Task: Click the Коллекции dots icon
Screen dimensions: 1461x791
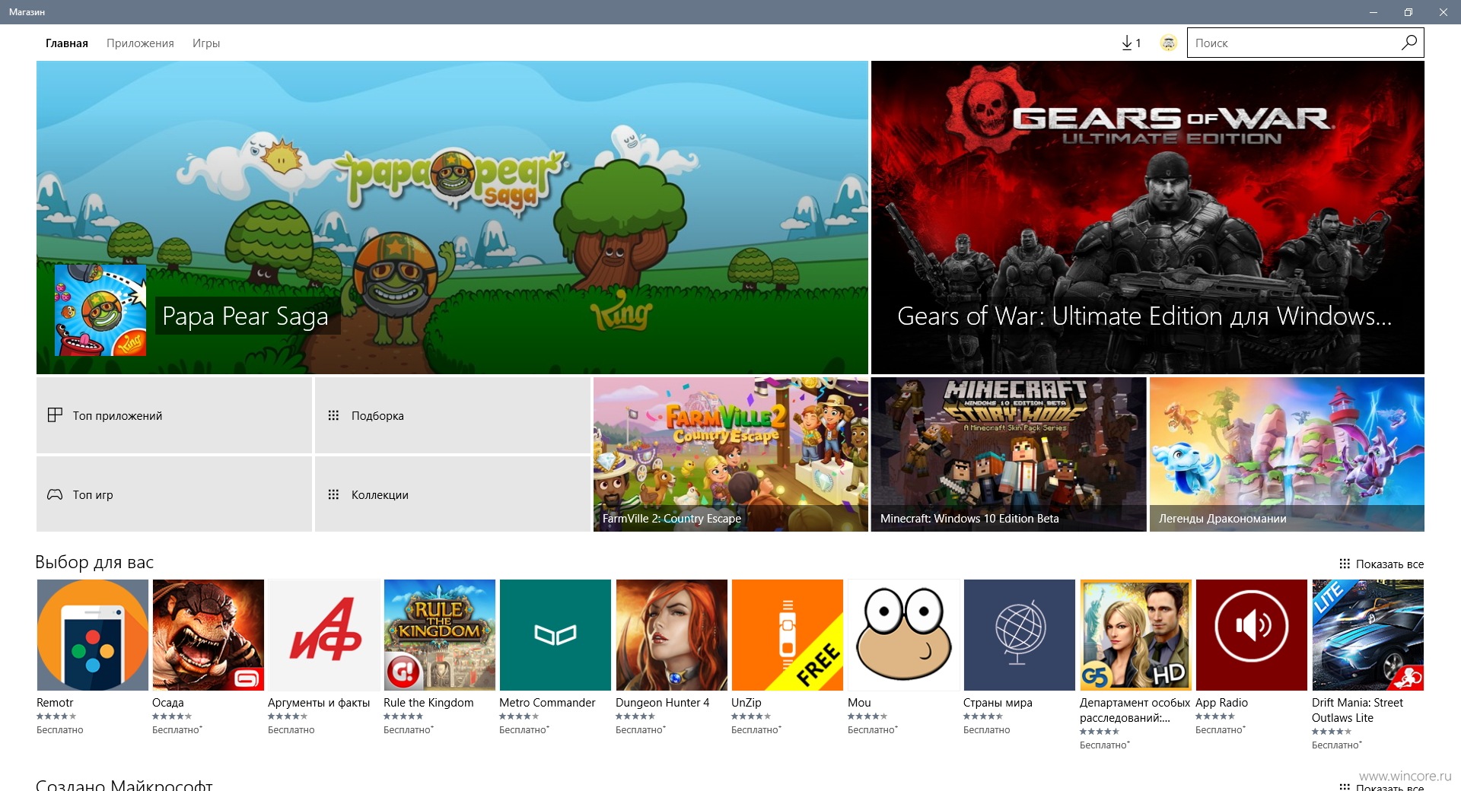Action: click(x=333, y=494)
